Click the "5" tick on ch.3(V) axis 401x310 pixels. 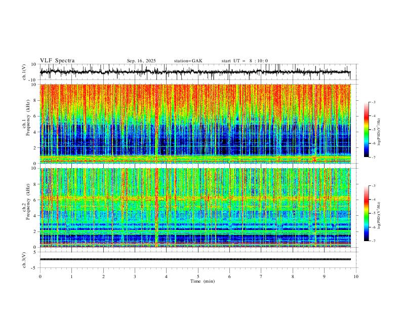coord(35,252)
